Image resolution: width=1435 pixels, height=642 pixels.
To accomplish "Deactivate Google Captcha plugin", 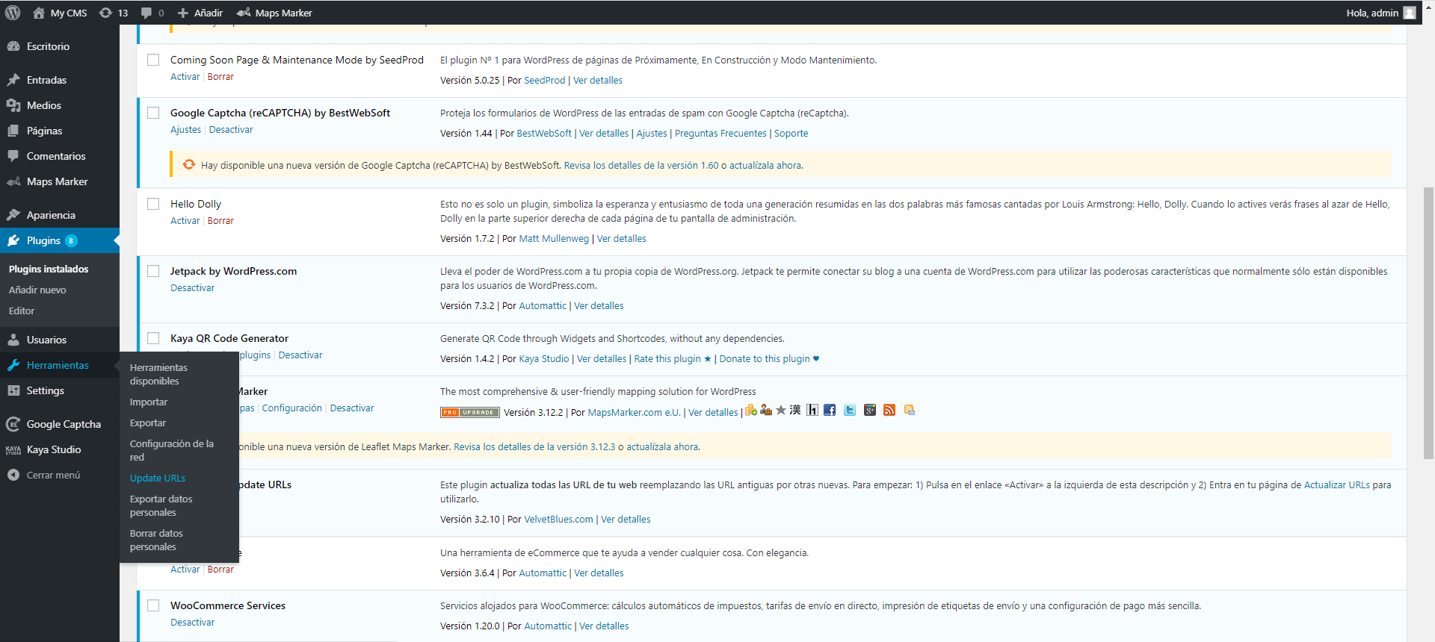I will point(231,130).
